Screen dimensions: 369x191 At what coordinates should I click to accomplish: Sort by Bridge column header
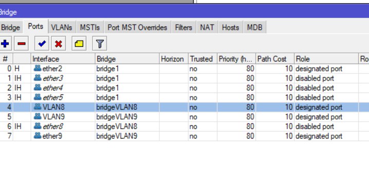click(x=127, y=59)
